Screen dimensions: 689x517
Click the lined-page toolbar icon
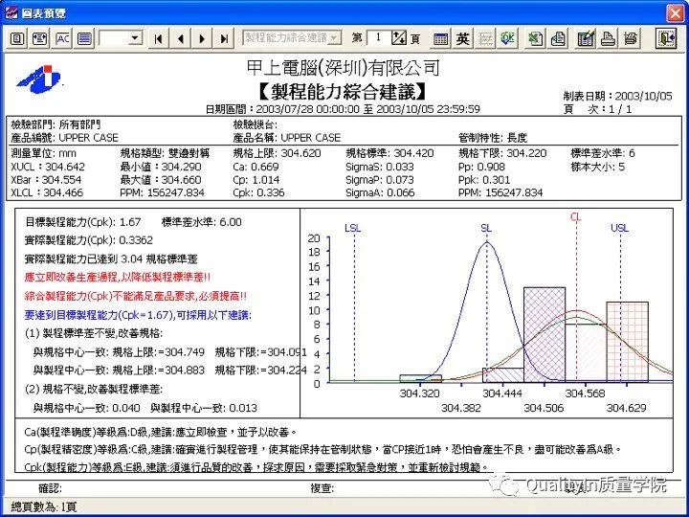tap(85, 38)
